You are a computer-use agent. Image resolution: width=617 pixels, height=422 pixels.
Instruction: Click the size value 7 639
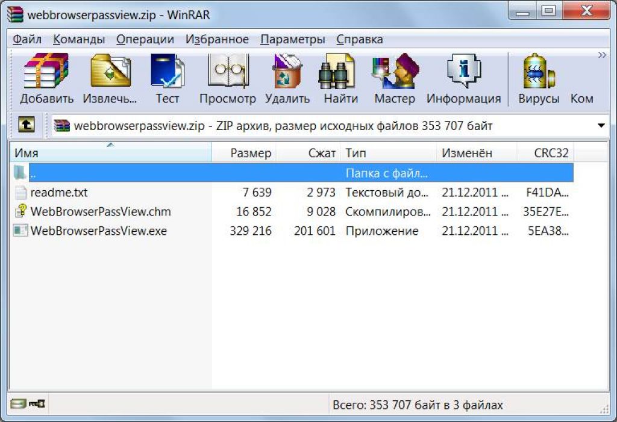tap(257, 192)
